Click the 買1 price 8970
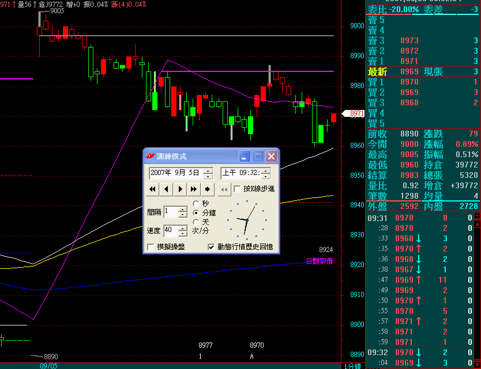The height and width of the screenshot is (369, 481). point(409,82)
